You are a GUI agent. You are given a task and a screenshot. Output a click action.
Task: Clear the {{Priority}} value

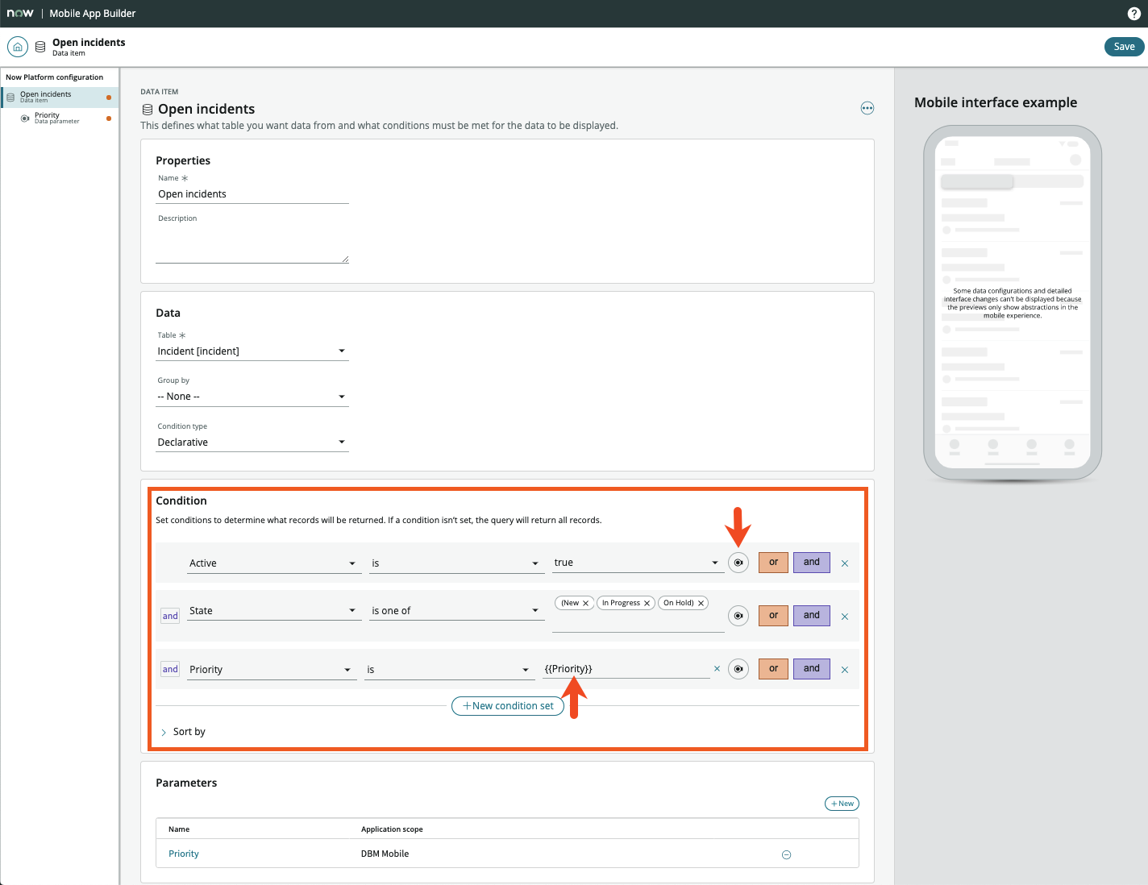717,669
